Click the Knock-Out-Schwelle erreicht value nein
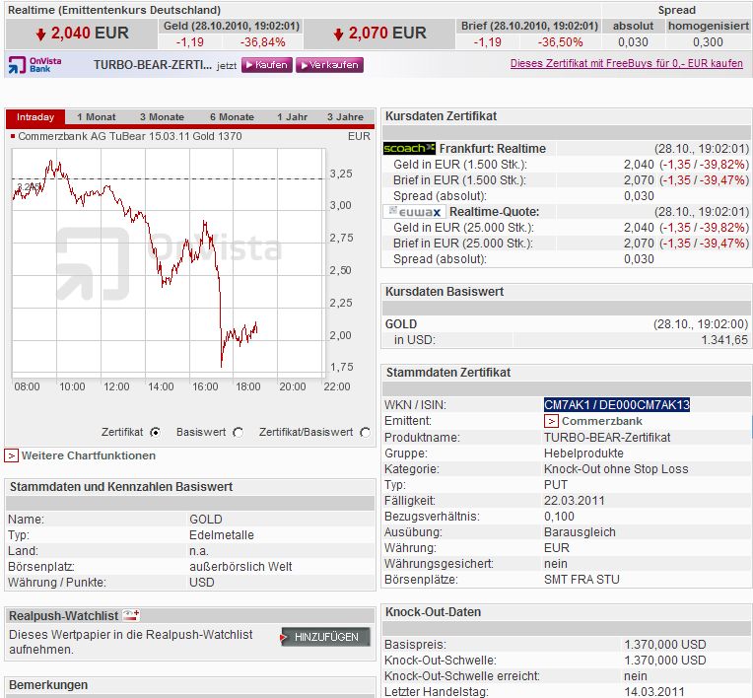The height and width of the screenshot is (698, 753). tap(636, 676)
